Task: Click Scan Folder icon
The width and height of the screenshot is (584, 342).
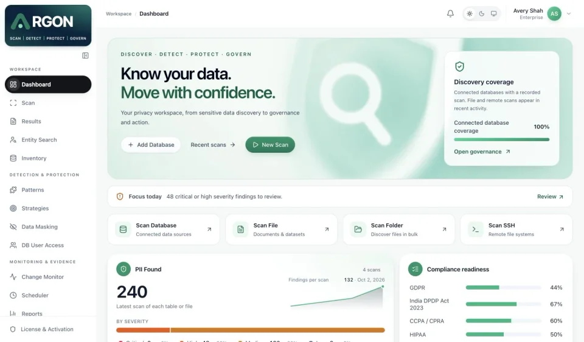Action: [x=358, y=229]
